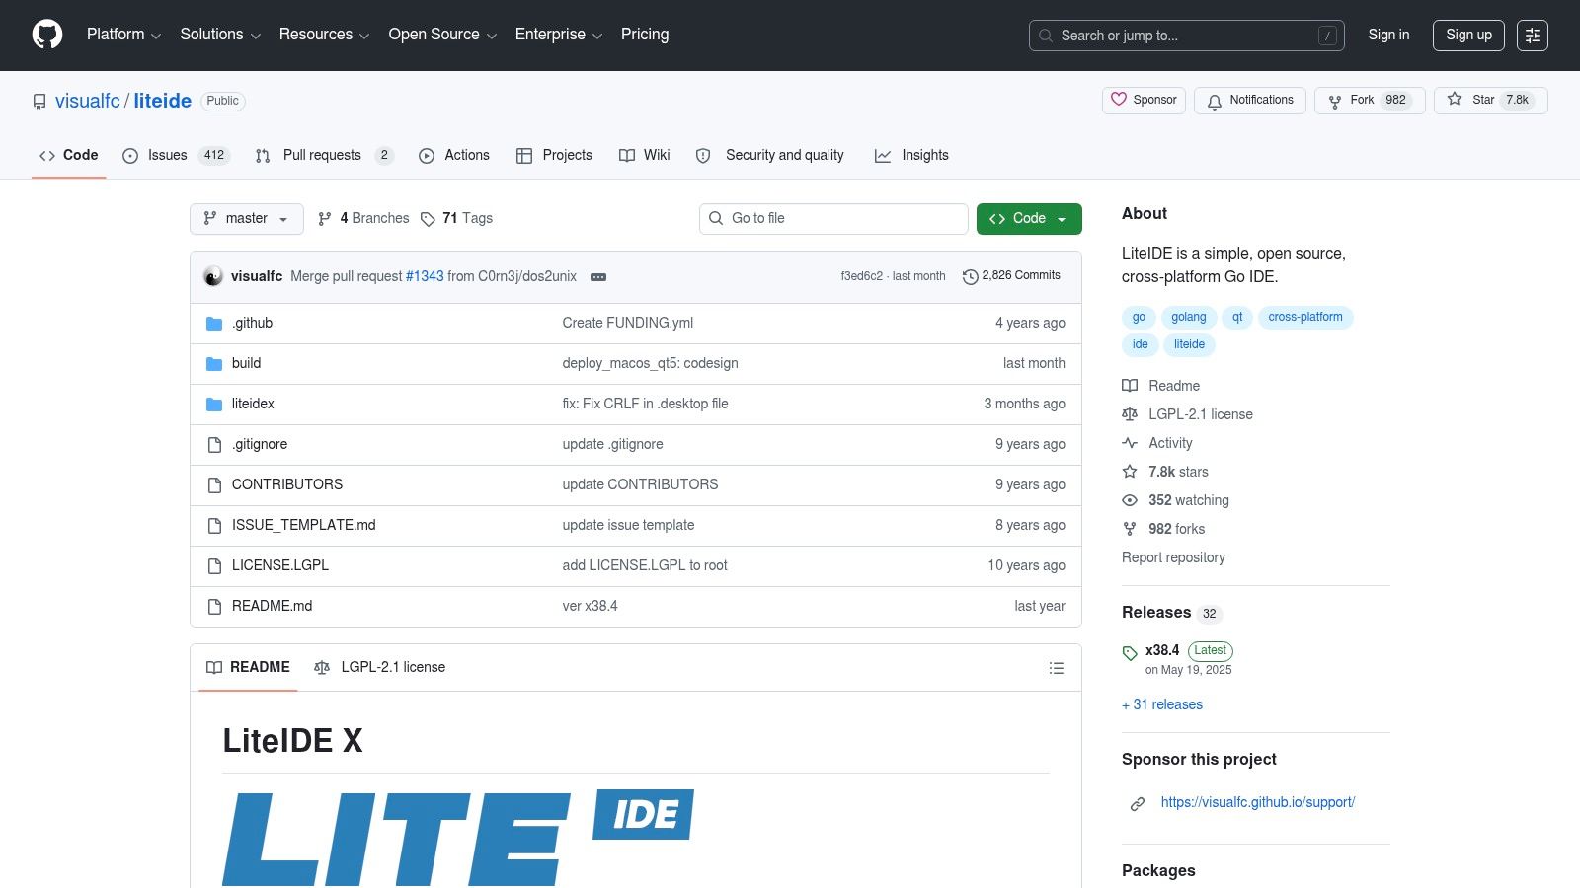View the 4 Branches link
The image size is (1580, 888).
(x=363, y=219)
